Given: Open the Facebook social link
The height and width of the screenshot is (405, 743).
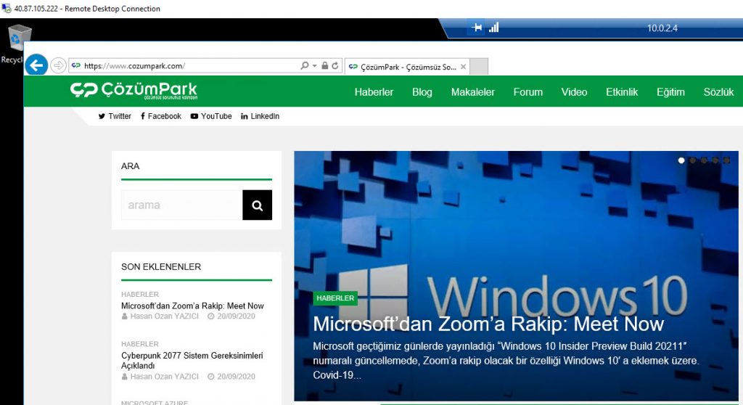Looking at the screenshot, I should pyautogui.click(x=160, y=116).
